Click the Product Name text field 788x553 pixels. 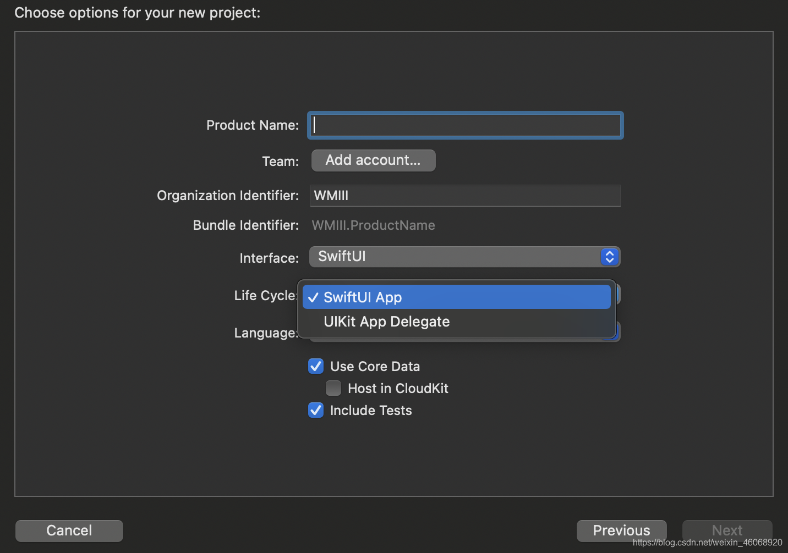465,125
